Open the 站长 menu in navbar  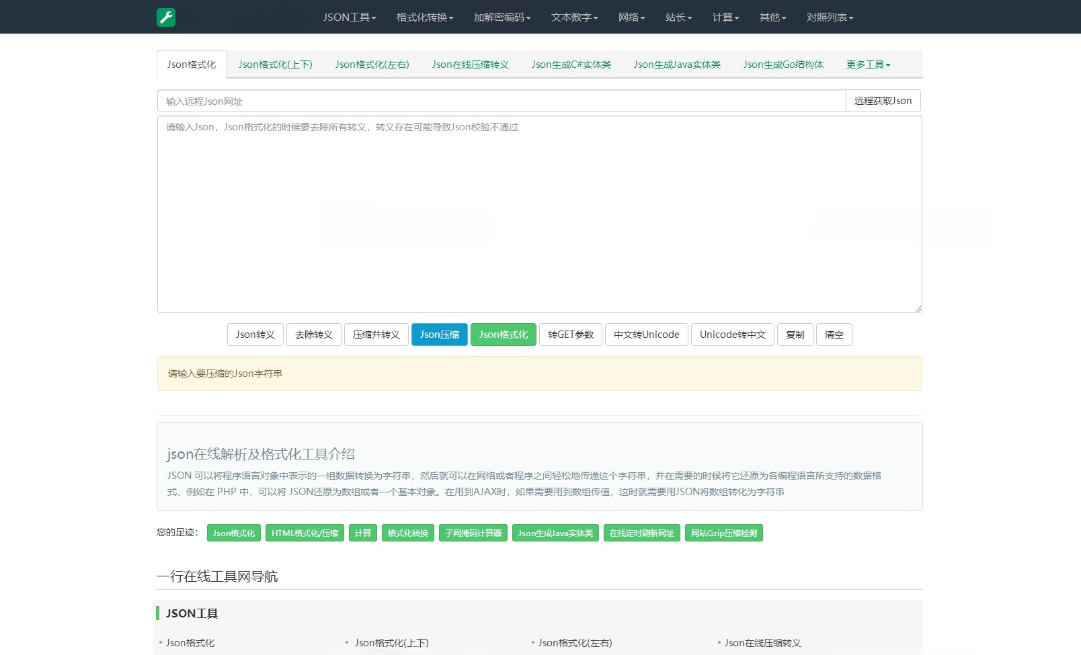[678, 17]
